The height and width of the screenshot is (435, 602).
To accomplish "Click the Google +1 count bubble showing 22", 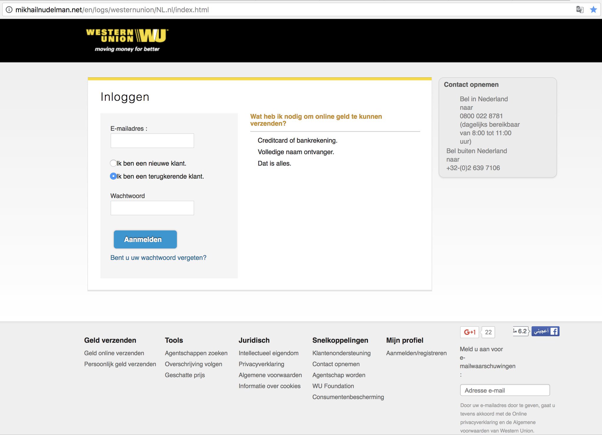I will coord(488,332).
